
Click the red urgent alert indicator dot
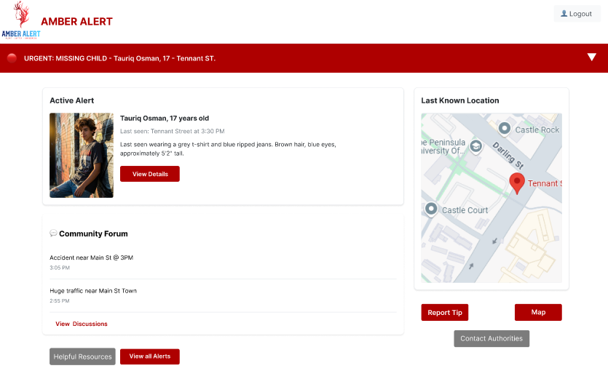tap(12, 58)
